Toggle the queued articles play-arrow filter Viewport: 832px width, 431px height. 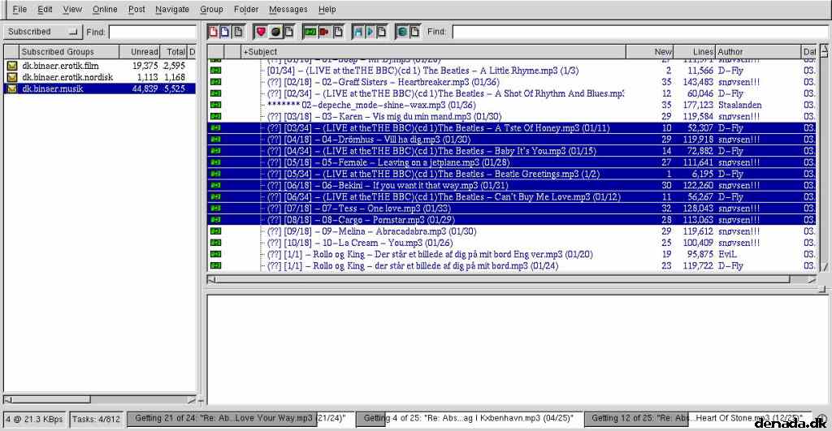pyautogui.click(x=370, y=32)
